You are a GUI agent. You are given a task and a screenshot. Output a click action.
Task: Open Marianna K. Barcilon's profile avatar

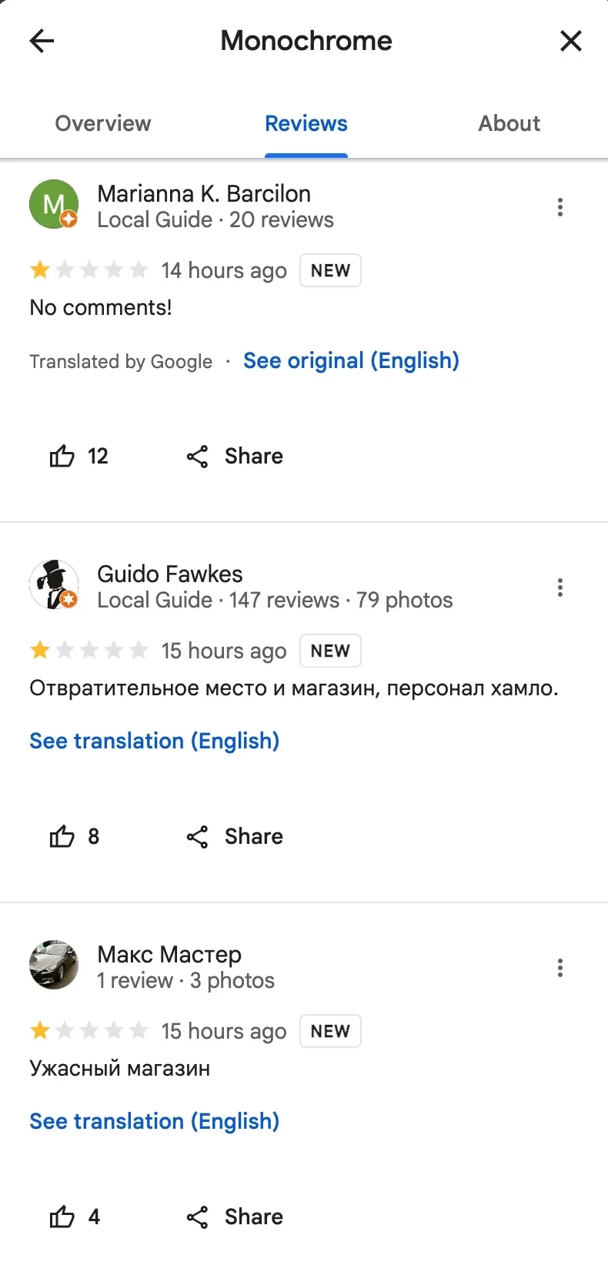(54, 205)
